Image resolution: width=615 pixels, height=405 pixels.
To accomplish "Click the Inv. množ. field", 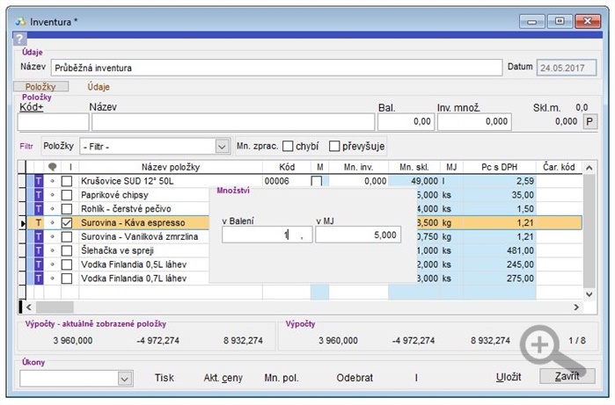I will point(474,122).
